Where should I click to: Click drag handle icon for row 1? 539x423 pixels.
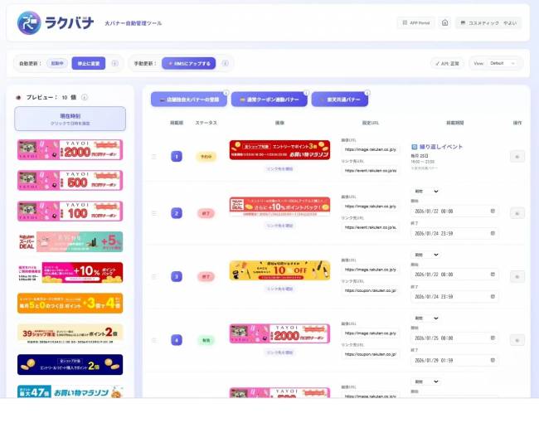153,156
